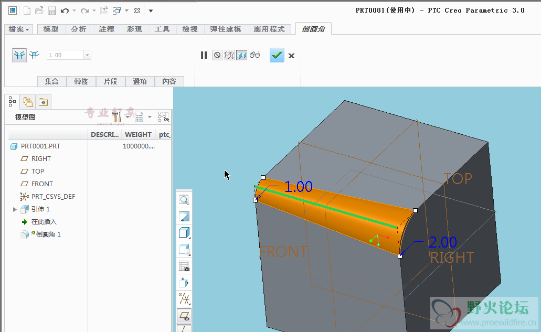Switch to the 工具 ribbon tab
541x332 pixels.
tap(162, 29)
